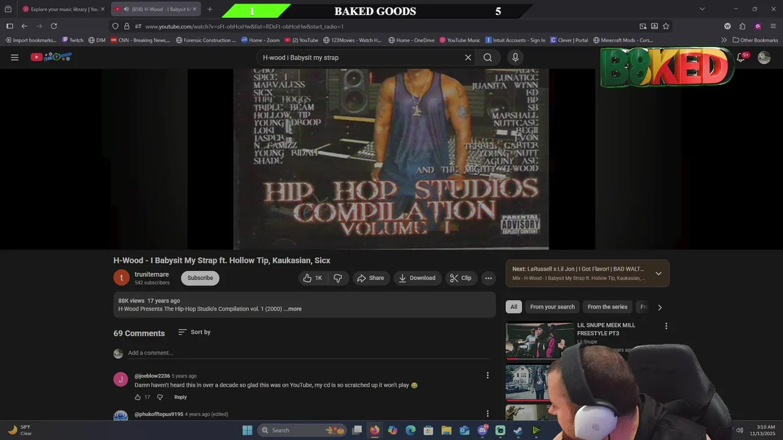Select the From the series chip
Screen dimensions: 783x440
point(607,307)
